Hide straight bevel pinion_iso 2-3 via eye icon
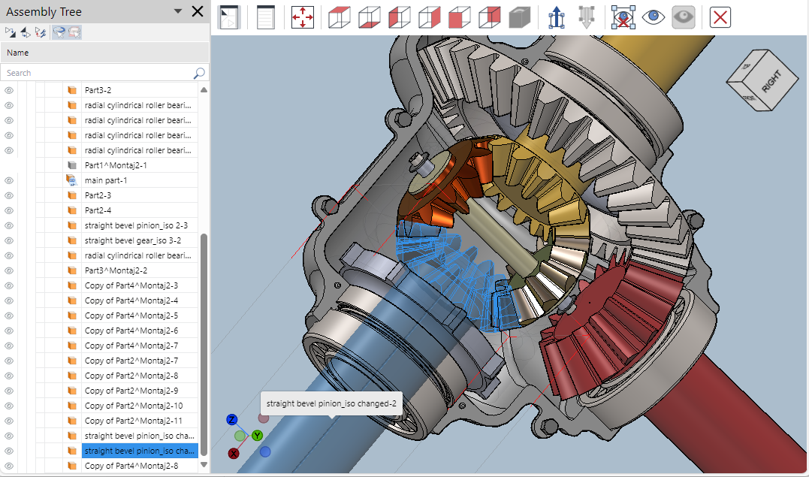Image resolution: width=809 pixels, height=477 pixels. 9,225
